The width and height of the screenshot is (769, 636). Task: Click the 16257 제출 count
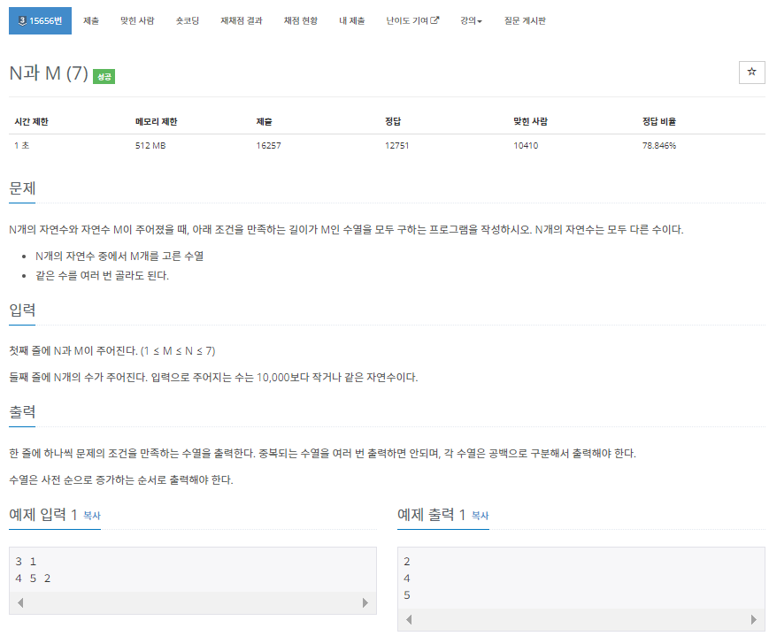(268, 146)
